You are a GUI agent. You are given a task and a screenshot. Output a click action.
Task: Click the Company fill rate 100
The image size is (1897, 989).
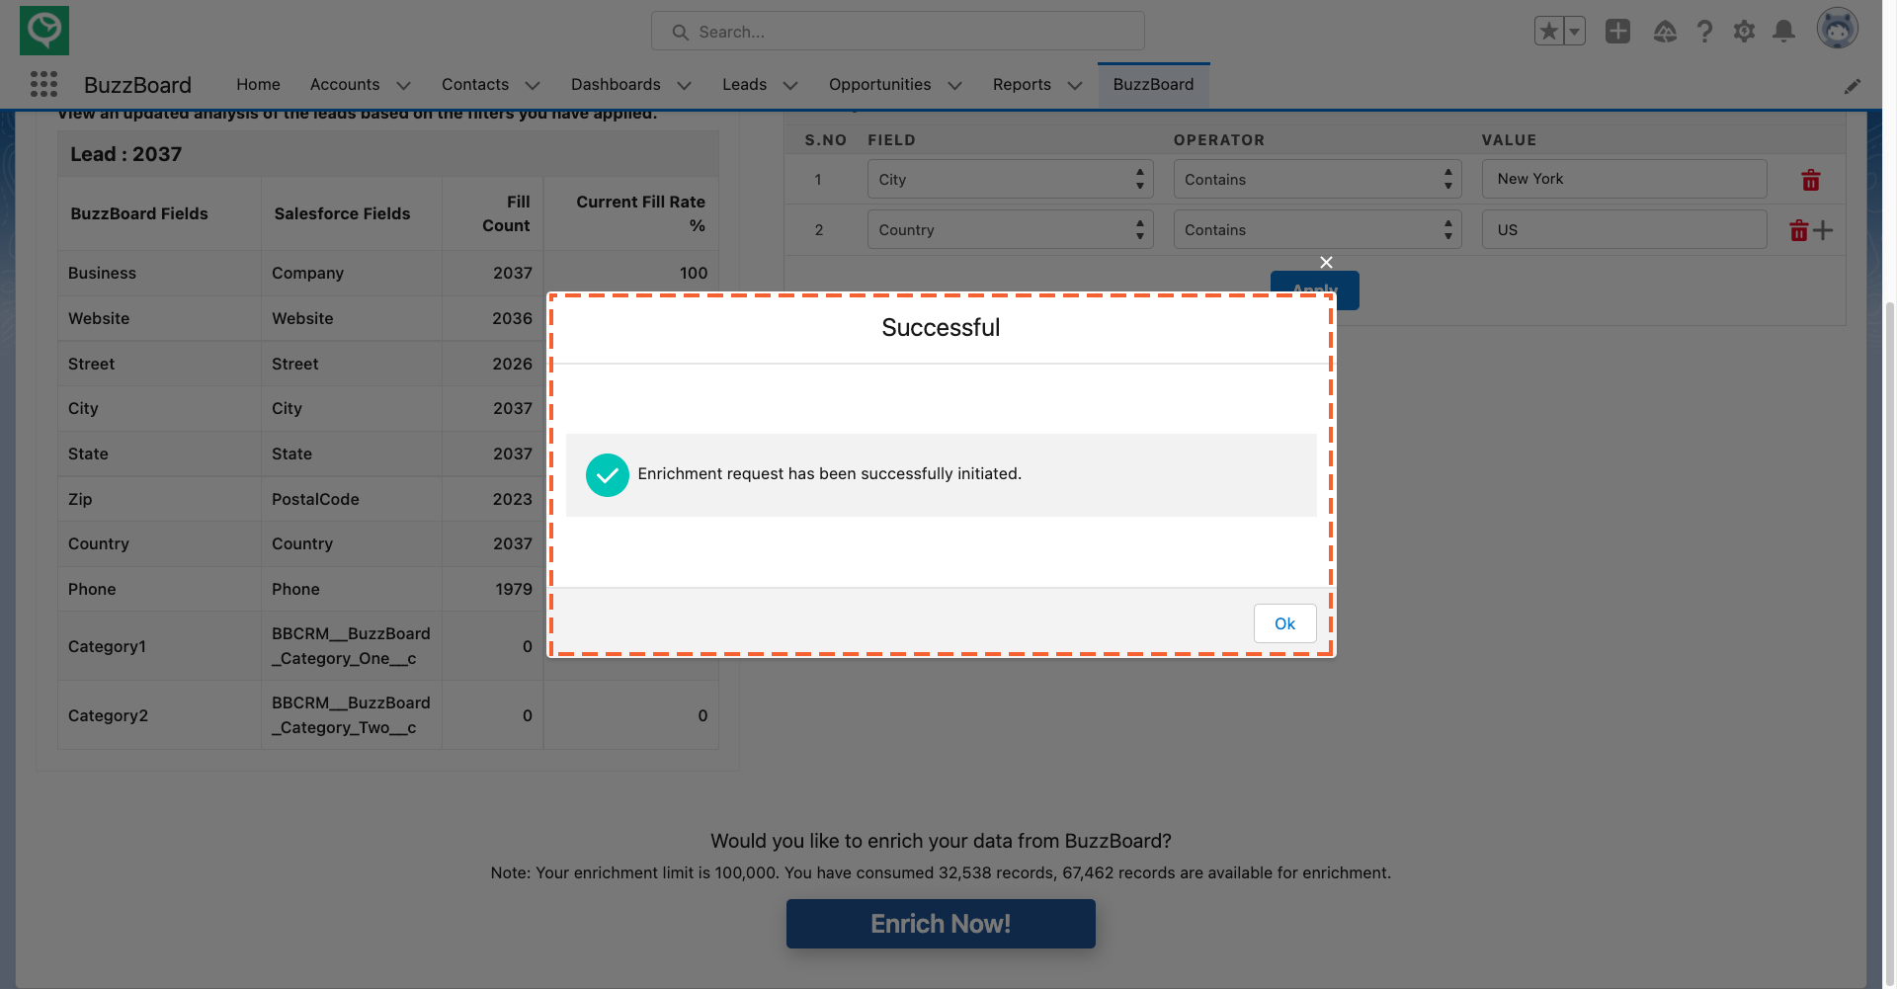tap(693, 274)
